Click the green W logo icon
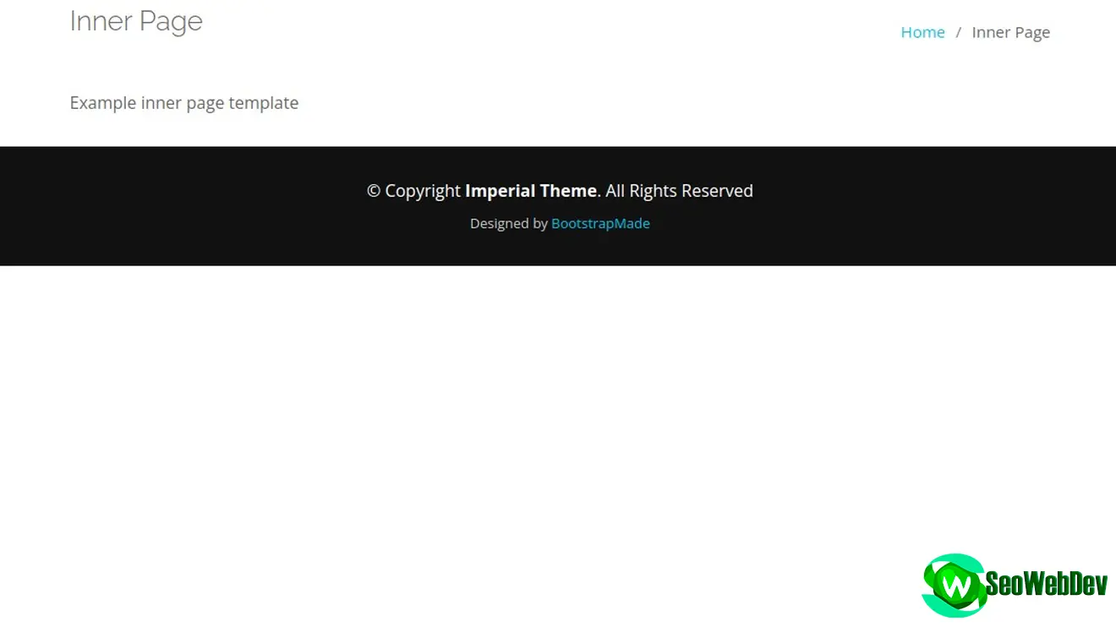This screenshot has width=1116, height=627. click(954, 585)
